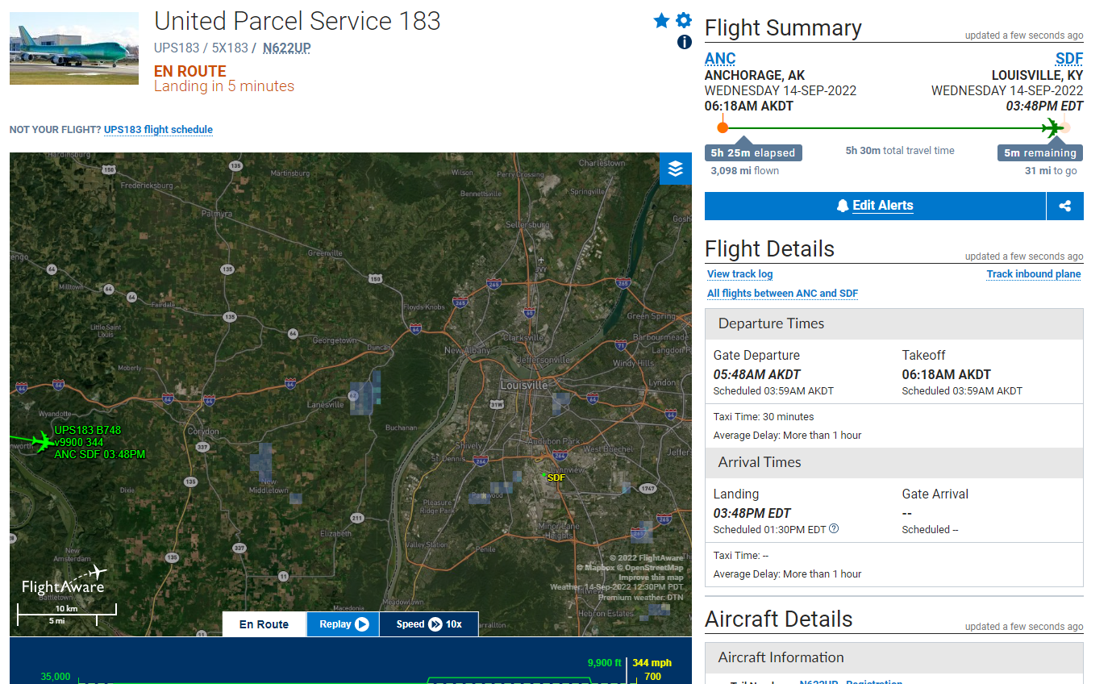Open the ANC origin airport link
Viewport: 1112px width, 684px height.
(720, 58)
